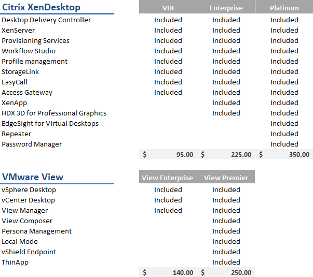Select the Profile management row label

[35, 61]
